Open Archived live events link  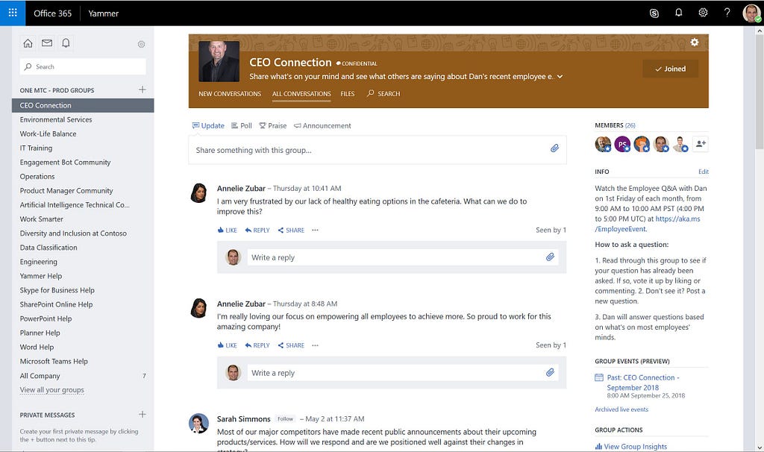point(621,409)
